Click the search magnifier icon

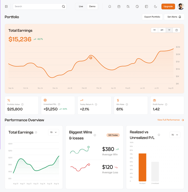[x=63, y=6]
